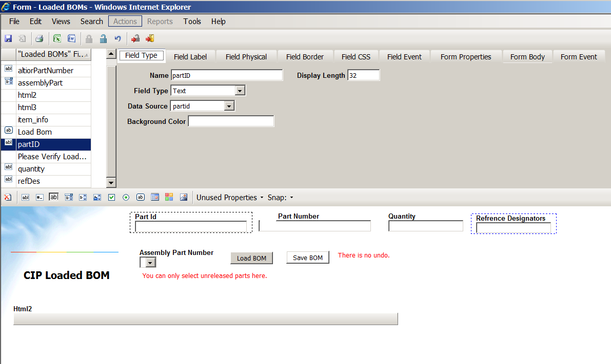
Task: Select the checkbox field tool
Action: pos(111,197)
